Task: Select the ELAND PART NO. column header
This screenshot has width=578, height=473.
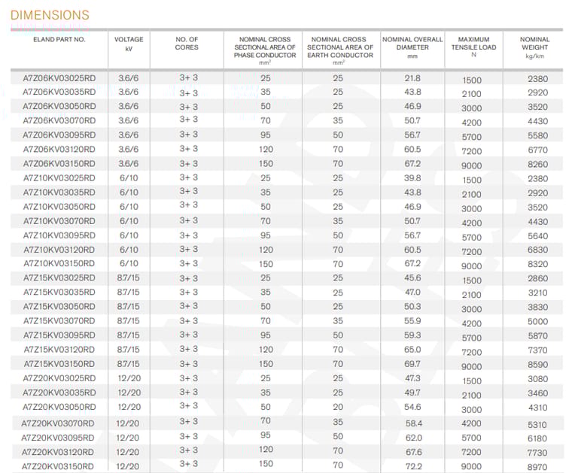Action: (59, 39)
